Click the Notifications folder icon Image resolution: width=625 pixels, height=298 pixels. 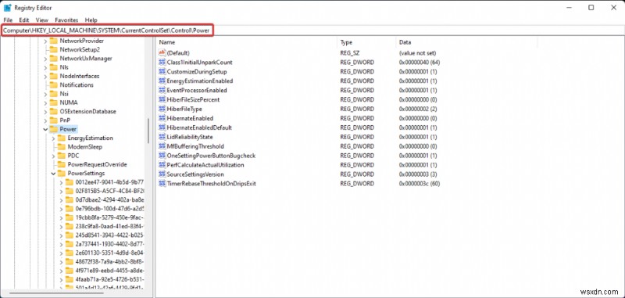(x=53, y=85)
